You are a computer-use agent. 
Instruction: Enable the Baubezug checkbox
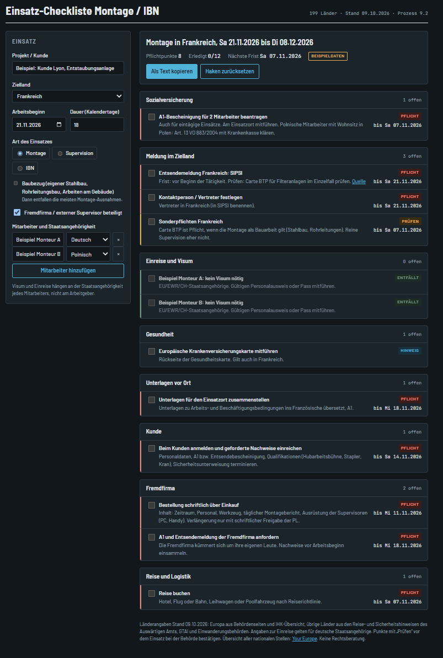[x=16, y=183]
